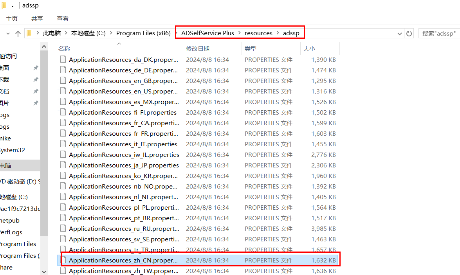460x275 pixels.
Task: Click the file icon of ApplicationResources_iw_IL
Action: 63,155
